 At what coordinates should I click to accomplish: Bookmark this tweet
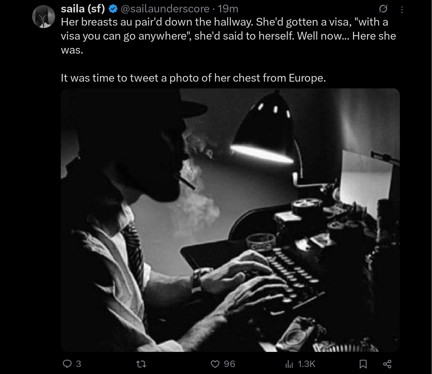(x=363, y=364)
